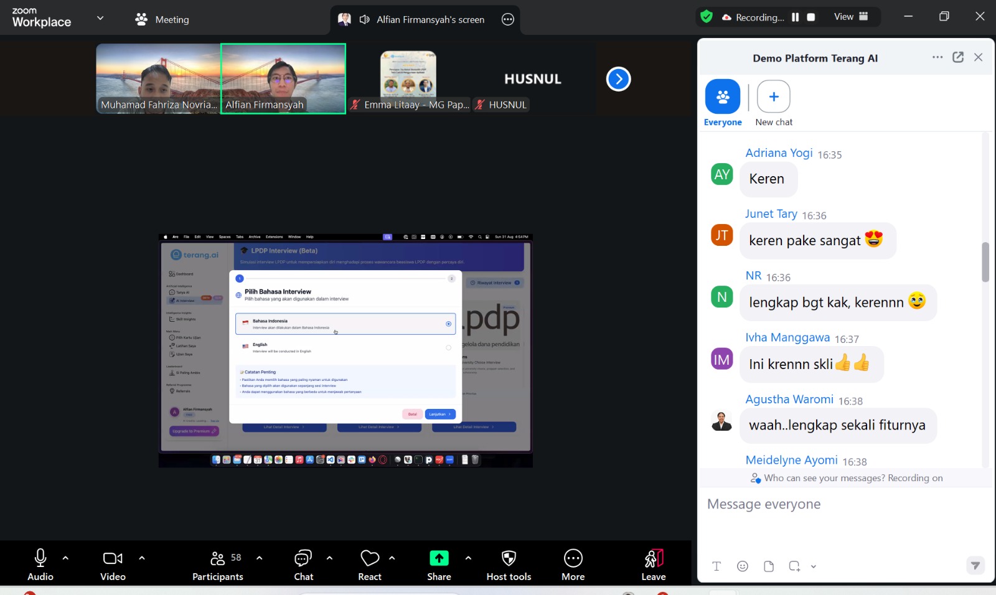The width and height of the screenshot is (996, 595).
Task: Click the JT avatar for Junet Tary
Action: [722, 235]
